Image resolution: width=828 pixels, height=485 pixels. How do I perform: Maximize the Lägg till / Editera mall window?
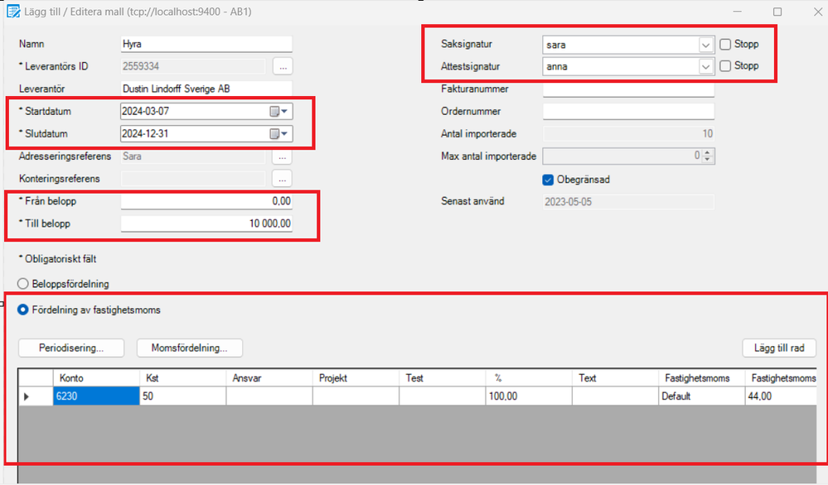pos(777,12)
